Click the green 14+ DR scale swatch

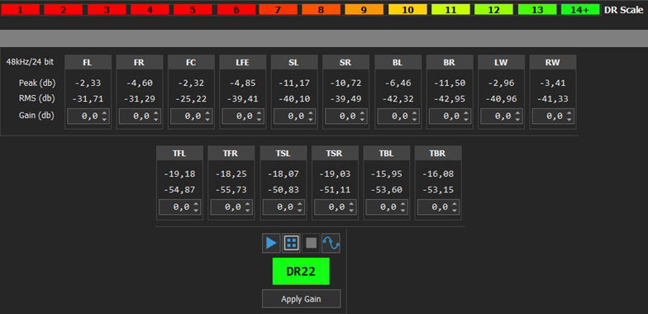point(580,10)
